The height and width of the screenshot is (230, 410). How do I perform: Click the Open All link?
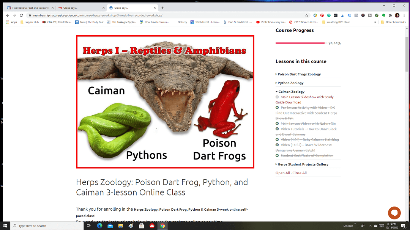pos(283,173)
